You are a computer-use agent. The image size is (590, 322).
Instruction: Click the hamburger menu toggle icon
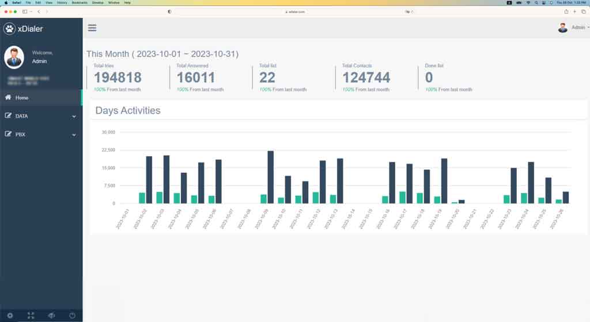tap(92, 28)
